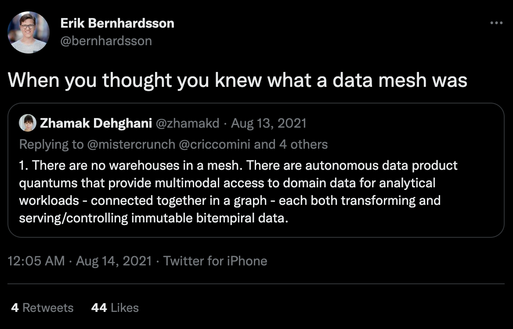Click Zhamak Dehghani's small avatar
The width and height of the screenshot is (513, 329).
click(x=28, y=123)
